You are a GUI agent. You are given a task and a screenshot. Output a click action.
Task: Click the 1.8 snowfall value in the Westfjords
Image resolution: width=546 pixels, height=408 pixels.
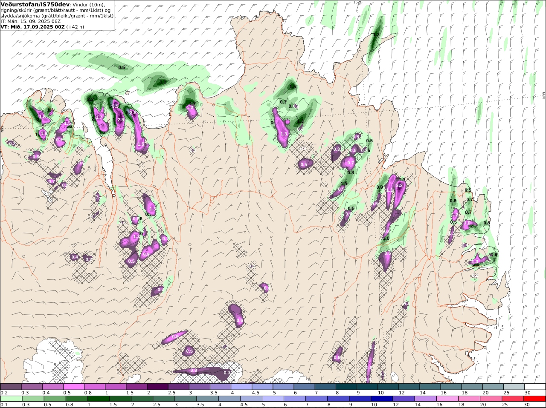(42, 117)
